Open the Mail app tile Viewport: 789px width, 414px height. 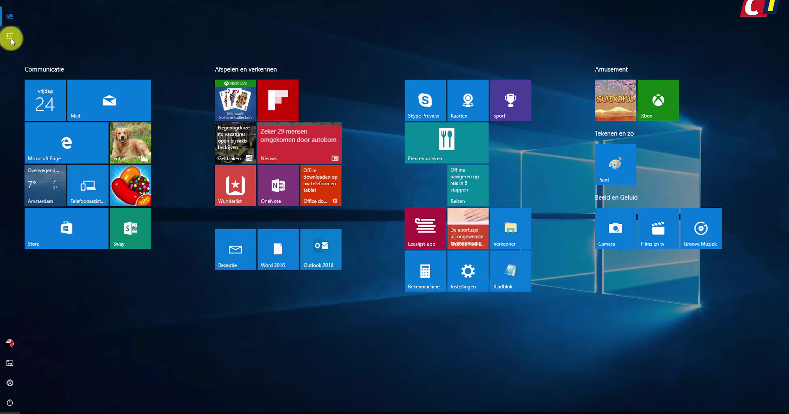pos(109,100)
